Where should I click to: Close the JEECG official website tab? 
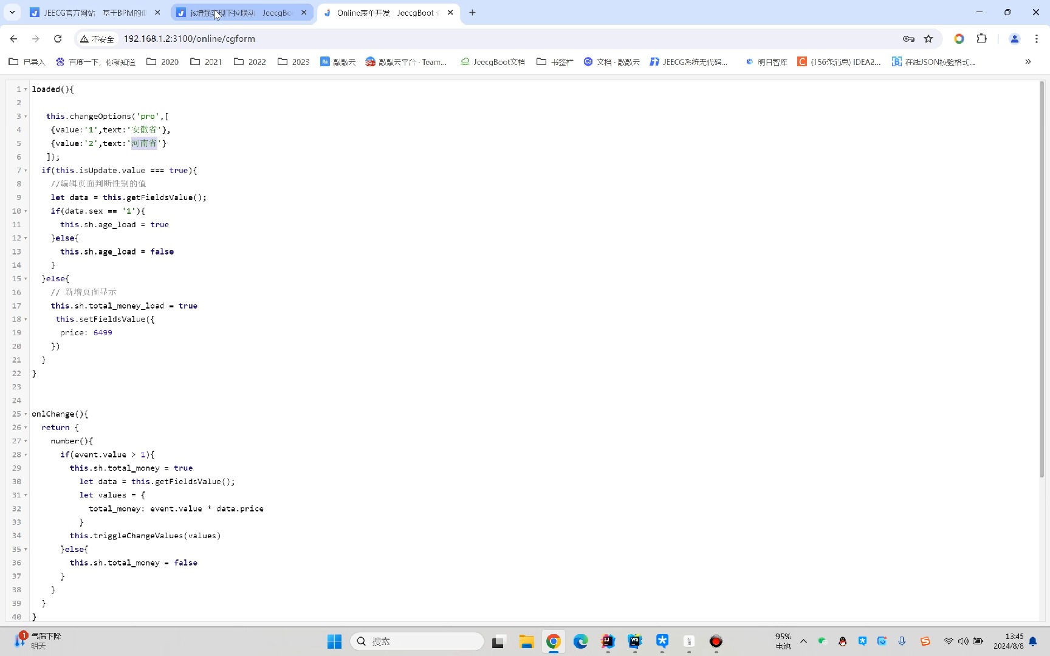click(x=157, y=12)
